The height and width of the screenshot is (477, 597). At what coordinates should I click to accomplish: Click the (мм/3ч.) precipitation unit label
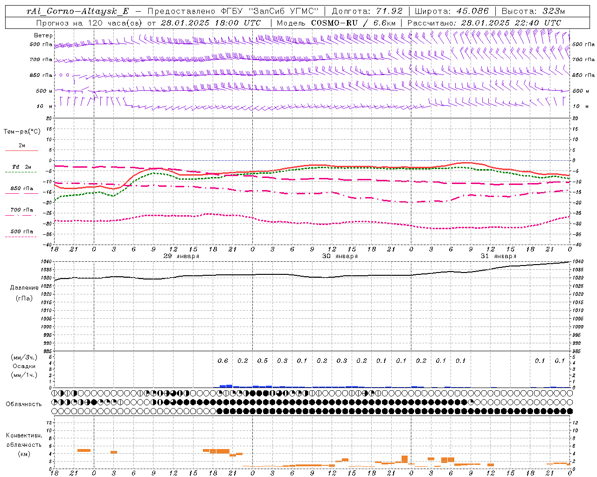pyautogui.click(x=24, y=357)
